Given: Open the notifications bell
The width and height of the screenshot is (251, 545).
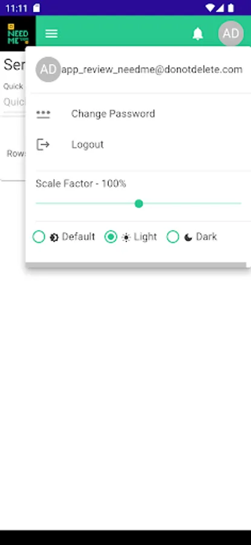Looking at the screenshot, I should point(198,34).
